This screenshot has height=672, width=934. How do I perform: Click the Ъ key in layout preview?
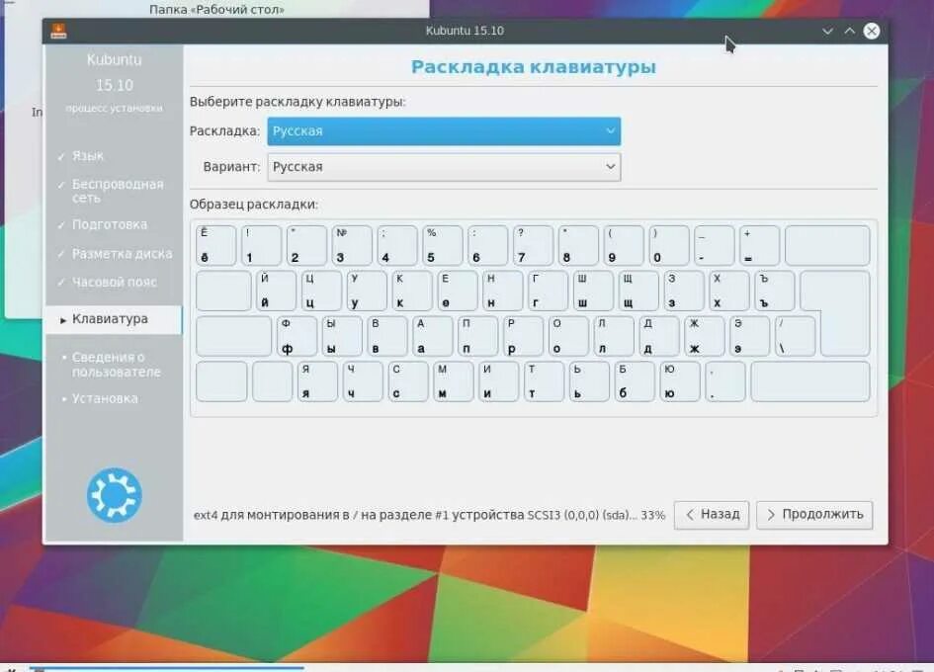tap(774, 291)
